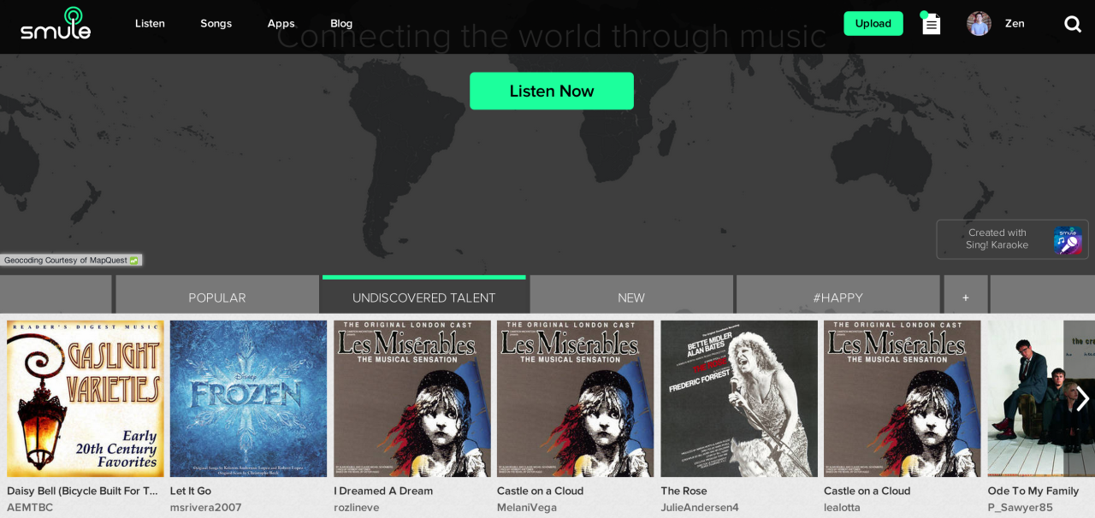The image size is (1095, 518).
Task: Click the Smule logo
Action: point(56,23)
